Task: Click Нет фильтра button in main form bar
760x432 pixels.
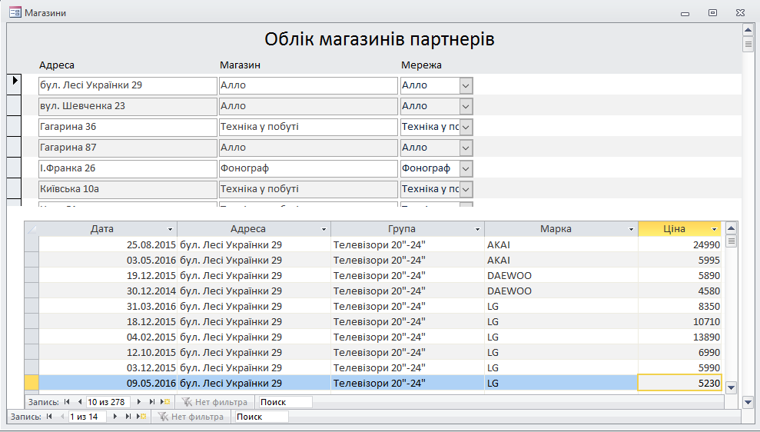Action: pos(191,417)
